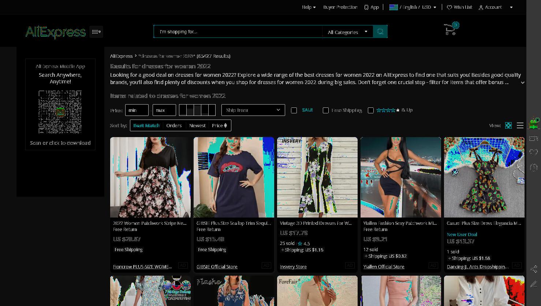Click the max price field
Image resolution: width=541 pixels, height=306 pixels.
(164, 110)
